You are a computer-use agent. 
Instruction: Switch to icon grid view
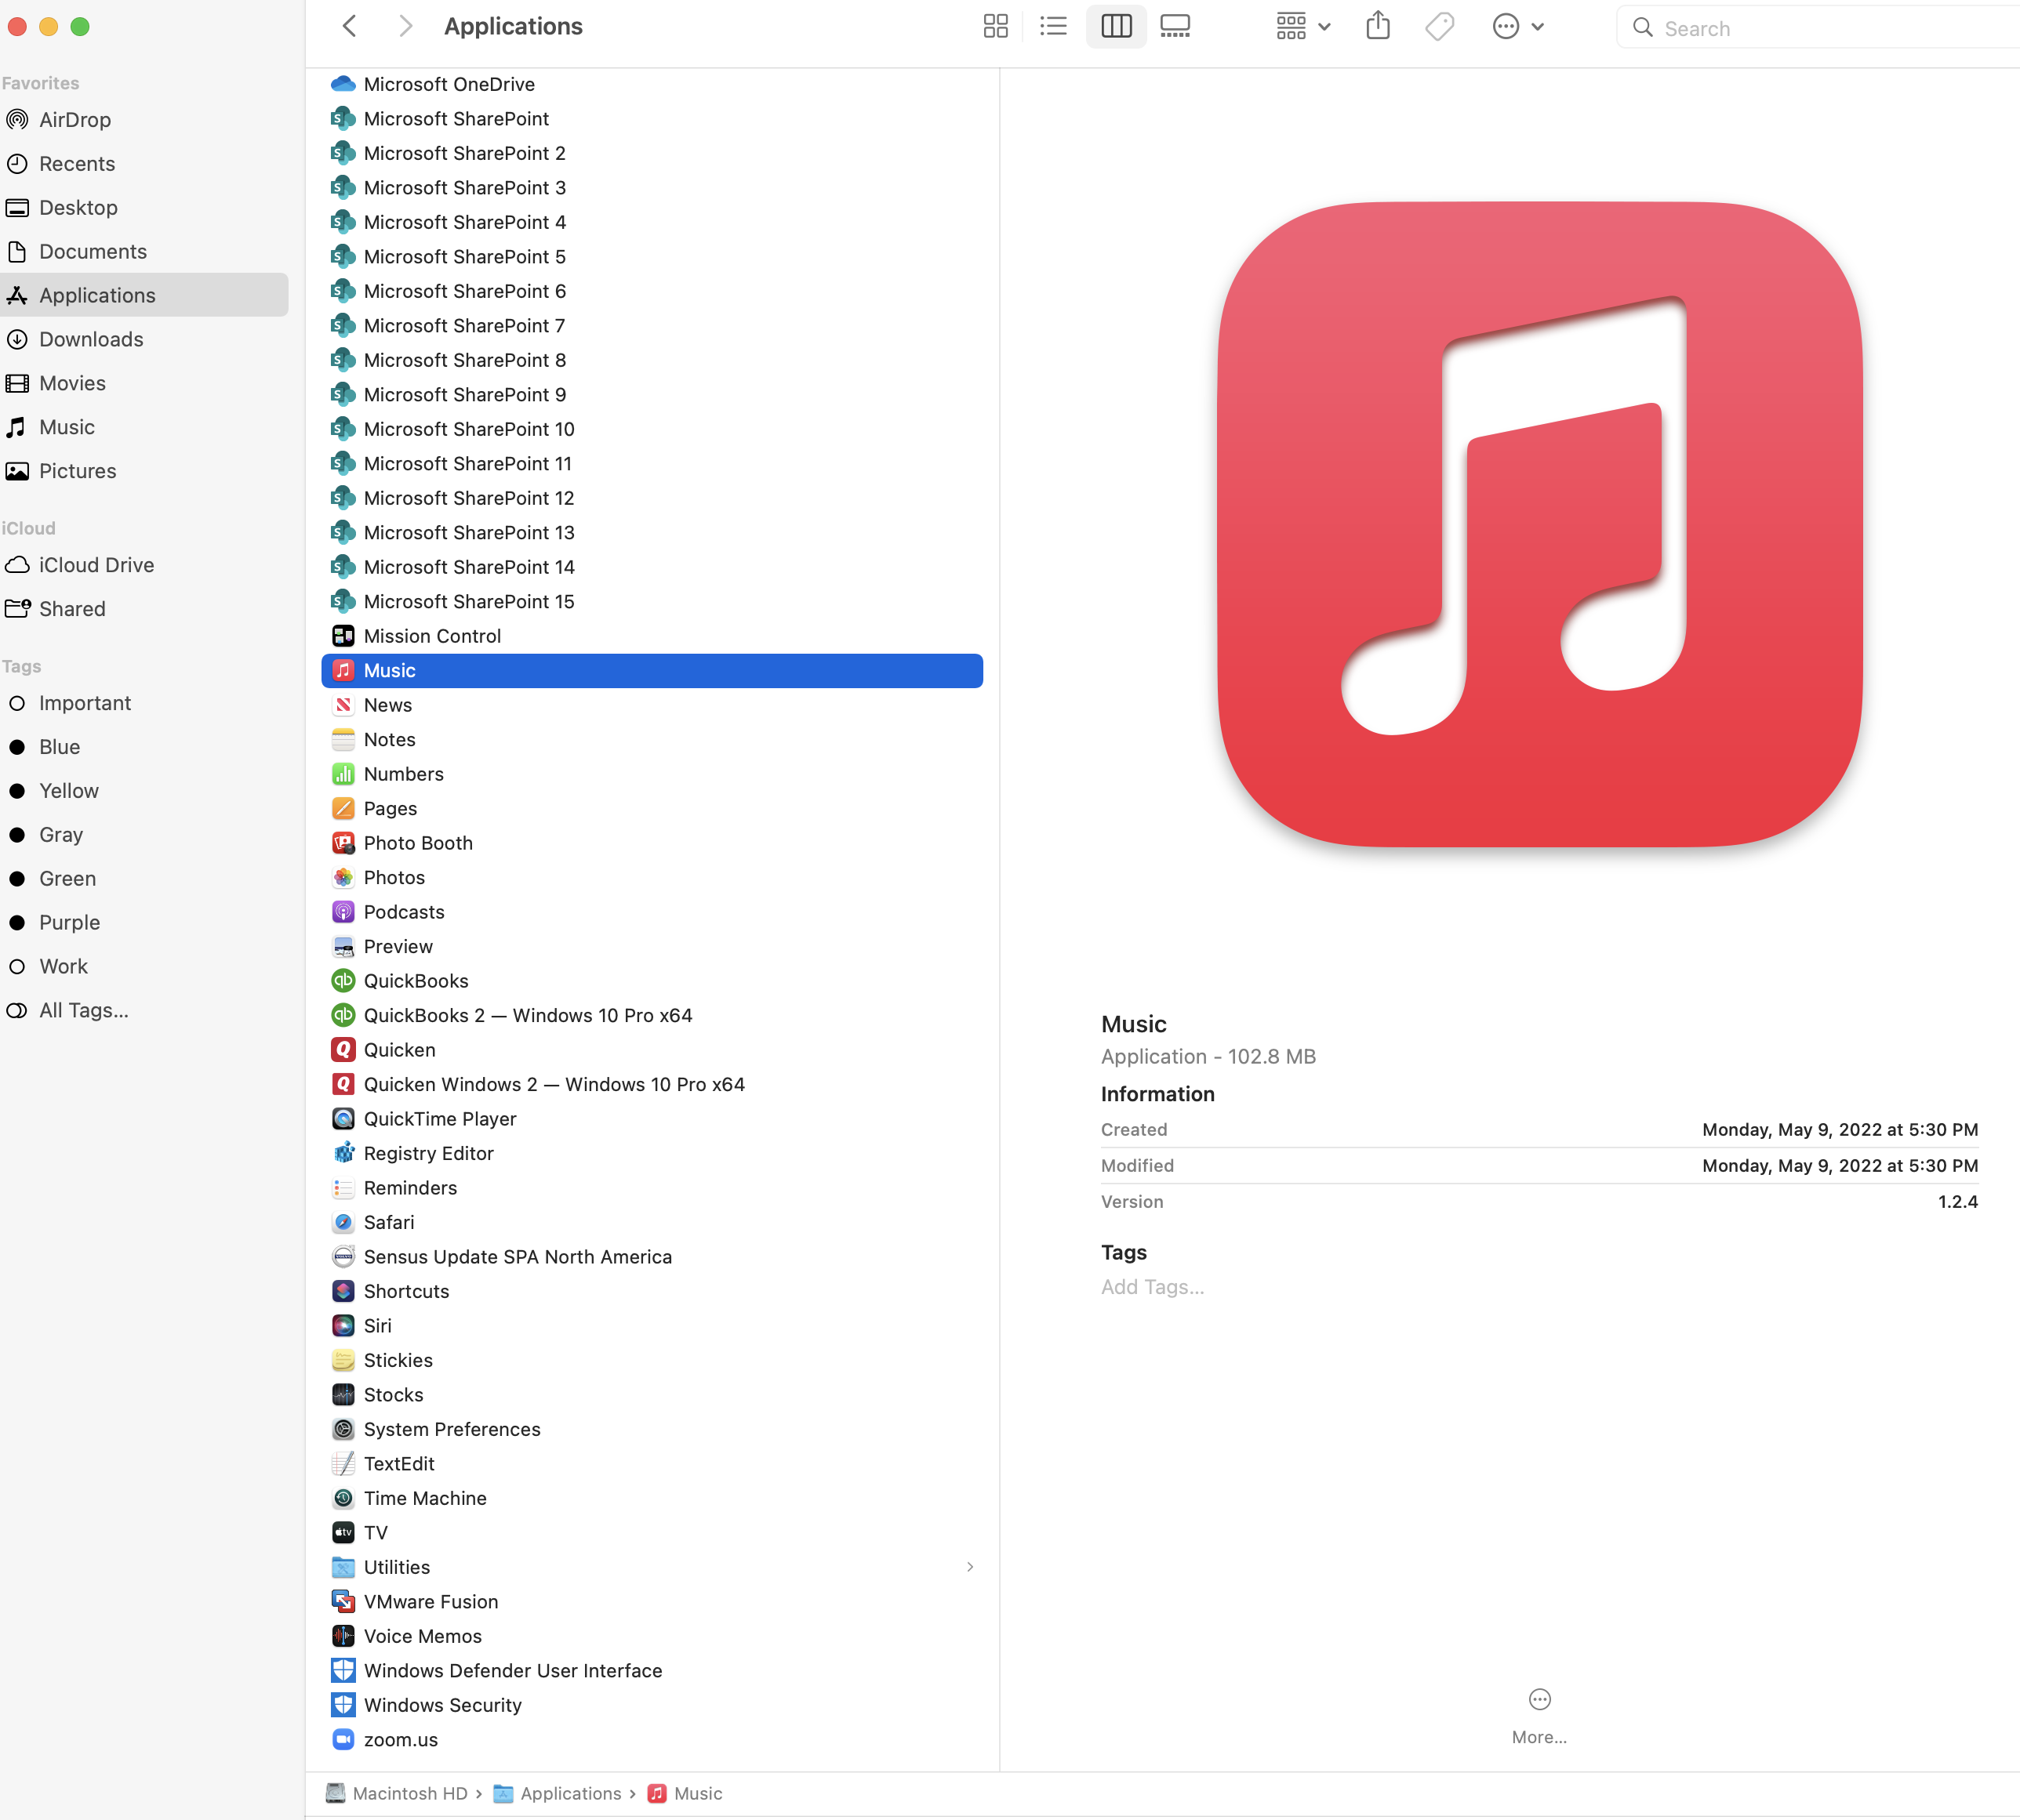click(x=994, y=27)
